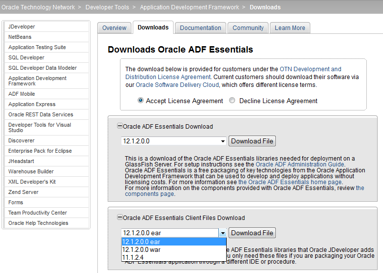This screenshot has height=273, width=383.
Task: Open JDeveloper in sidebar
Action: [x=47, y=27]
